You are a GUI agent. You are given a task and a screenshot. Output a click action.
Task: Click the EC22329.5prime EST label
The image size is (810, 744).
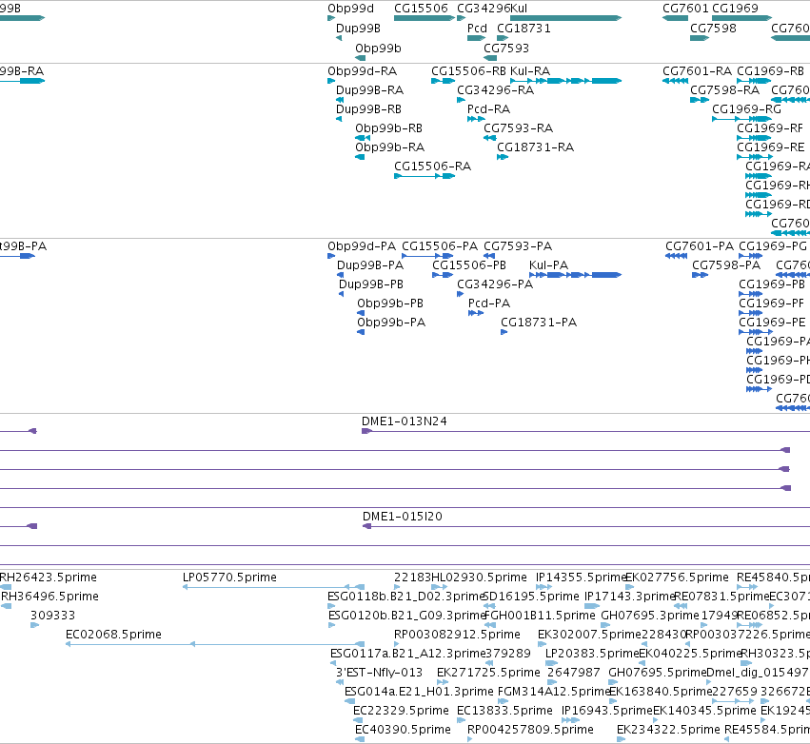pyautogui.click(x=401, y=711)
